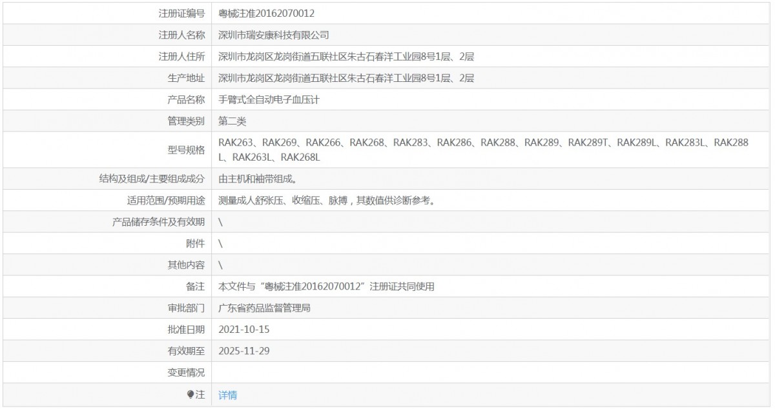Click the 变更情况 label
775x409 pixels.
click(186, 373)
